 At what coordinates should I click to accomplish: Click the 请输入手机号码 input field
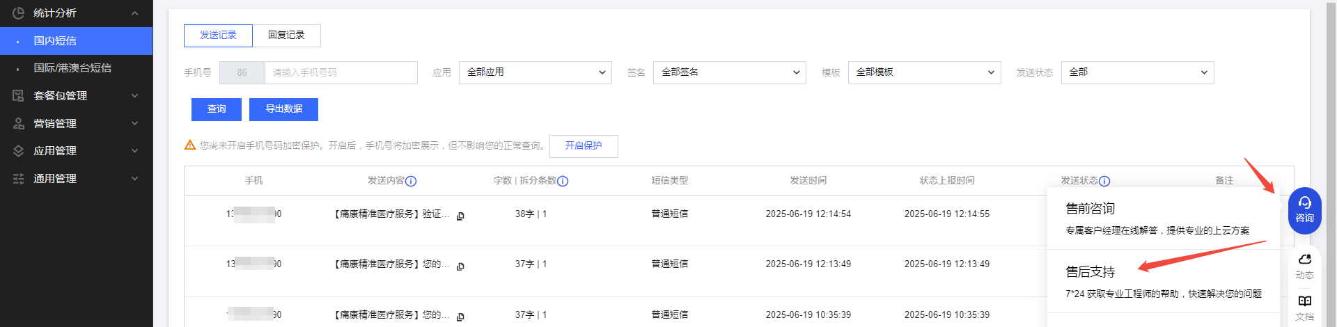tap(341, 72)
